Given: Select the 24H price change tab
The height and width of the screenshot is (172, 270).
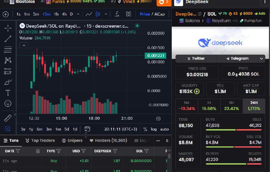Looking at the screenshot, I should click(254, 106).
